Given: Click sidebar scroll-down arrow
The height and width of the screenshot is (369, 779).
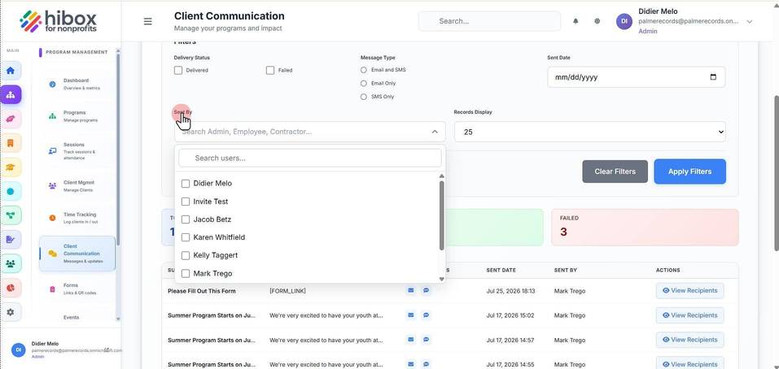Looking at the screenshot, I should tap(118, 319).
